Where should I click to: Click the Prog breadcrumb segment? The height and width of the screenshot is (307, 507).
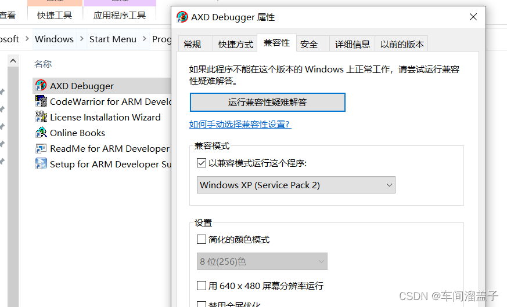click(161, 39)
